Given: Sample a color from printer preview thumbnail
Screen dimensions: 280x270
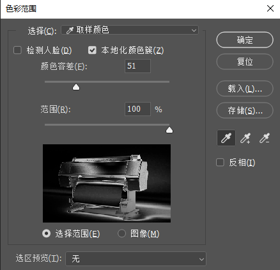Looking at the screenshot, I should coord(107,183).
